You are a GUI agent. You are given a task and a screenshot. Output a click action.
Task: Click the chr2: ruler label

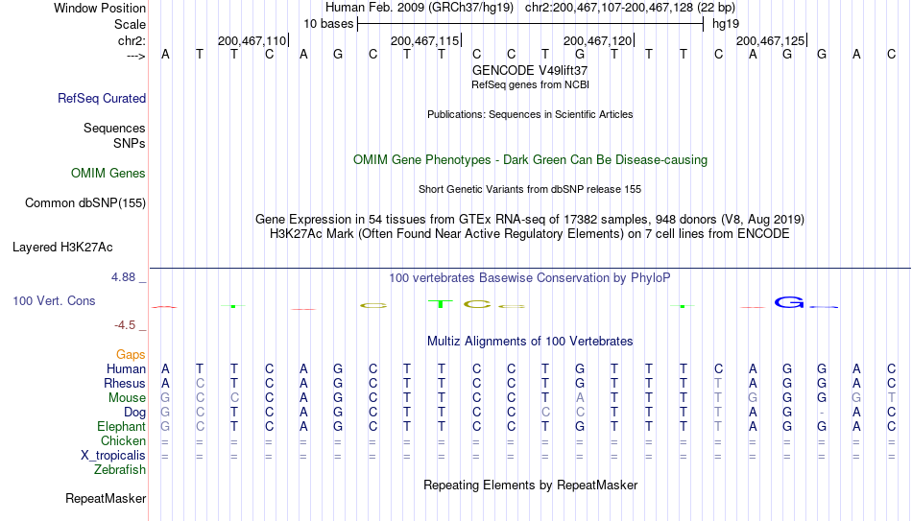[x=132, y=40]
